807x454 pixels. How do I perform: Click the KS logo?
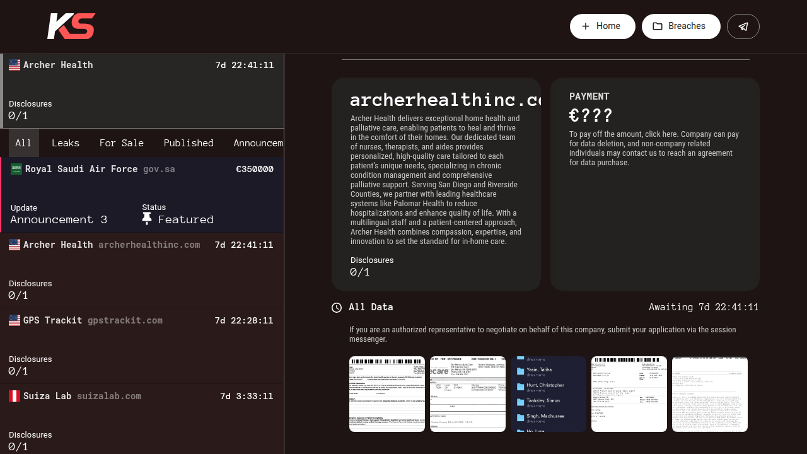71,26
